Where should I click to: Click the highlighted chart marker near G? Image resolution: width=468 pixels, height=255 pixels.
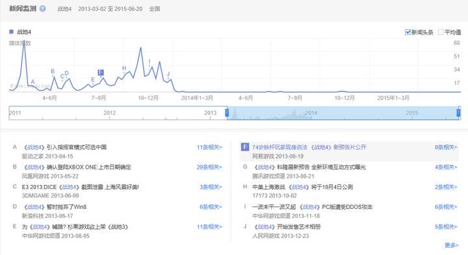pos(101,73)
